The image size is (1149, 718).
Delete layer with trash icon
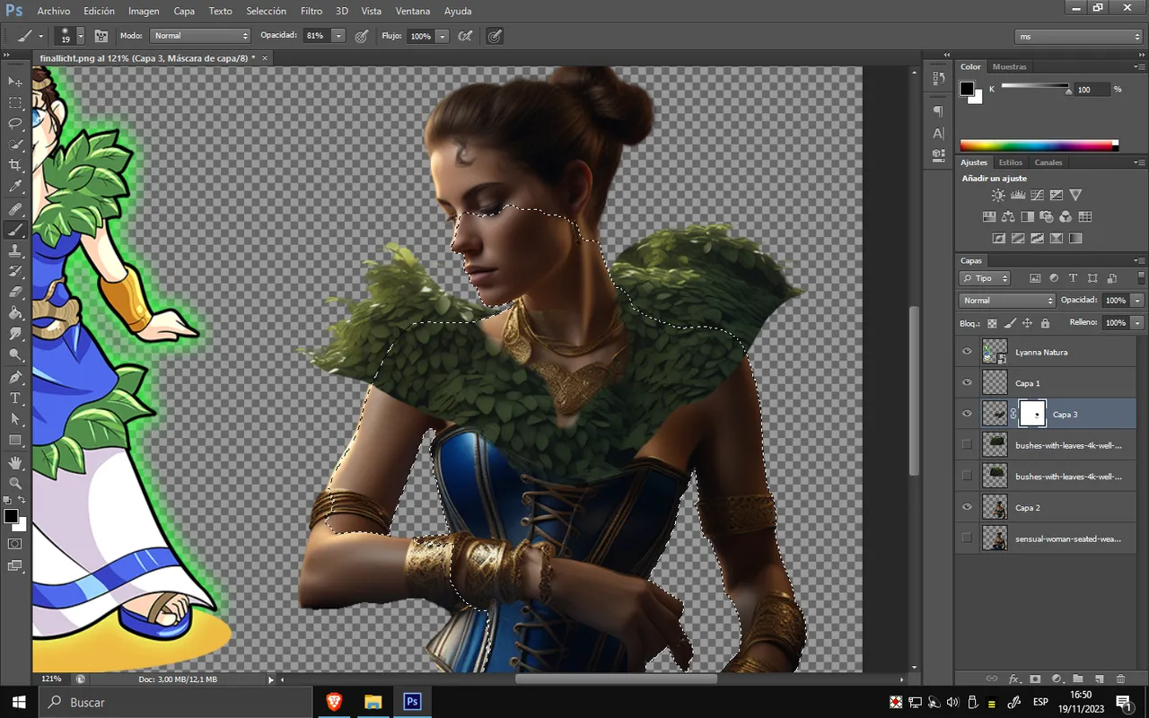point(1121,679)
